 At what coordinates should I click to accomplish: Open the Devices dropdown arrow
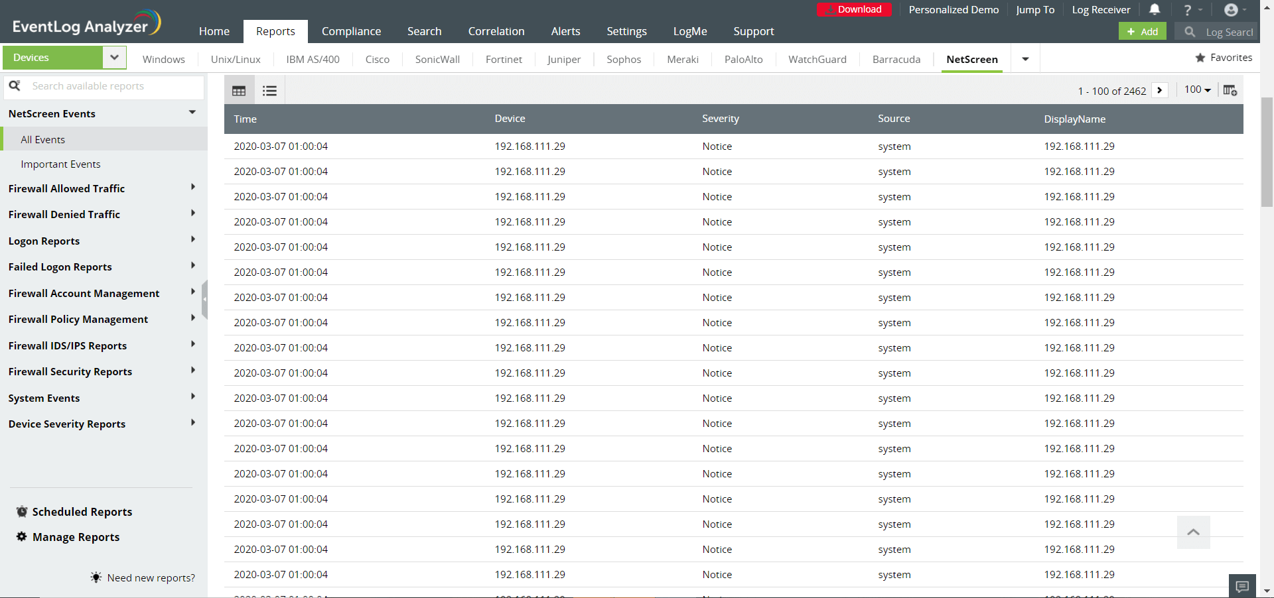[114, 58]
